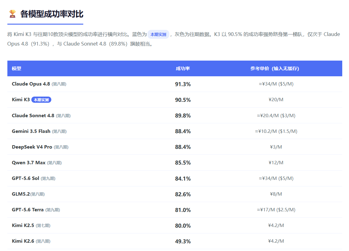Click the 本期实测 badge next to Kimi K3
This screenshot has height=251, width=349.
pos(41,100)
